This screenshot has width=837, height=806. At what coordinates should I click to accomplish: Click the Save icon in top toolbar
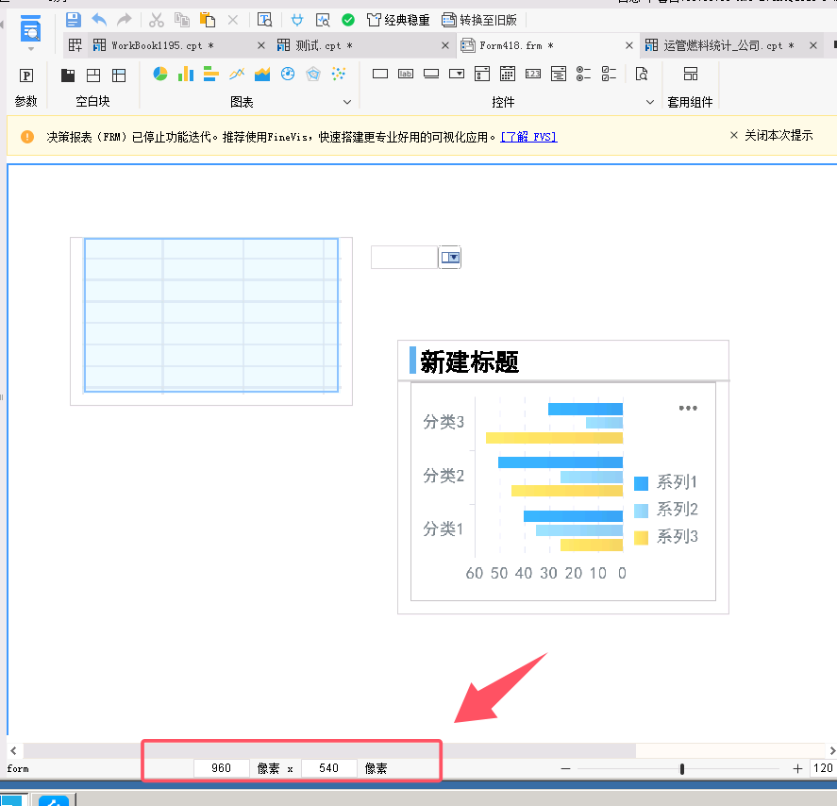coord(74,19)
